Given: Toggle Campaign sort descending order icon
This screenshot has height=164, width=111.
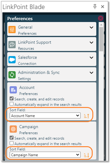Looking at the screenshot, I should (x=86, y=155).
